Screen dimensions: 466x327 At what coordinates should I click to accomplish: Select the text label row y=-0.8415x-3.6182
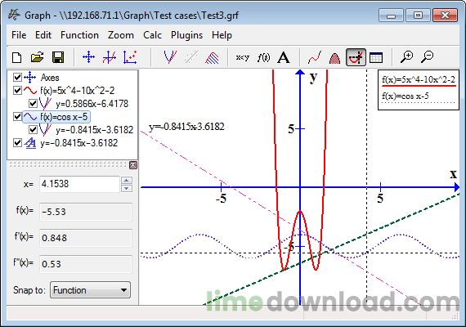pyautogui.click(x=79, y=143)
